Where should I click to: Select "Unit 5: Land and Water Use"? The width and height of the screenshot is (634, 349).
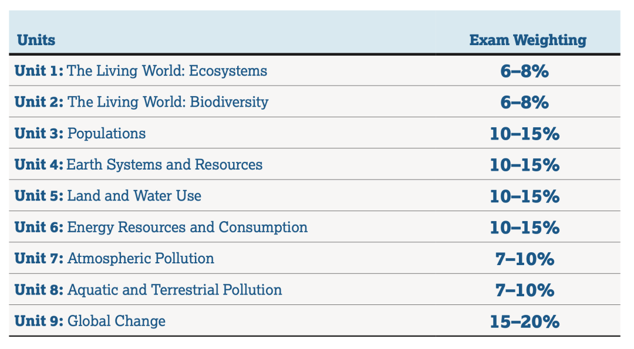[x=108, y=195]
